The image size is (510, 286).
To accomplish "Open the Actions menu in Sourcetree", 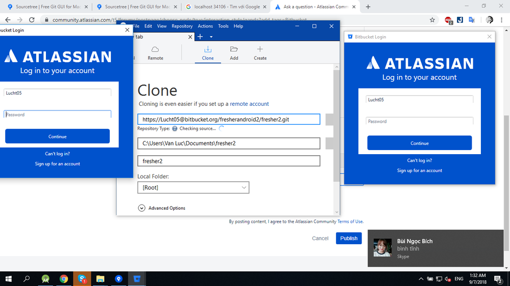I will tap(205, 26).
